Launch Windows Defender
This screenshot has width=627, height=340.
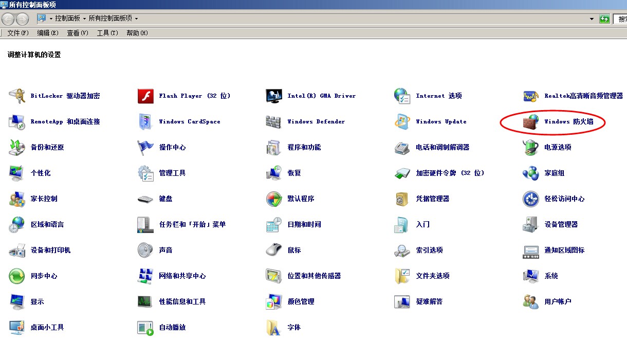click(316, 122)
